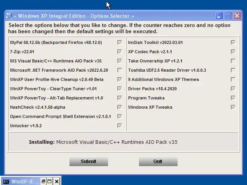Uncheck MS Visual Basic/C++ Runtimes AIO Pack

pos(120,61)
